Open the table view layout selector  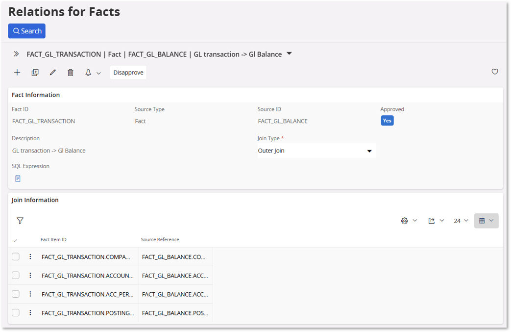coord(486,221)
